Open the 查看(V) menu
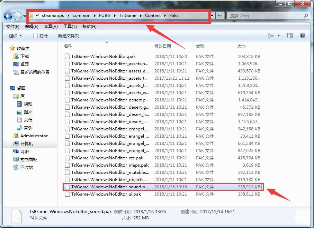The image size is (314, 228). click(x=51, y=26)
